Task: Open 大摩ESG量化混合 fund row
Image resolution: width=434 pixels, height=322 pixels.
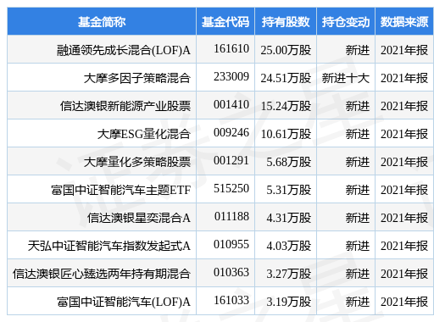Action: (144, 134)
